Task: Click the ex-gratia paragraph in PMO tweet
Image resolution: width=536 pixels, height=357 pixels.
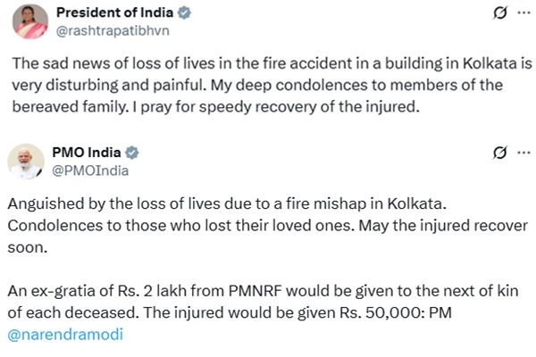Action: [264, 312]
